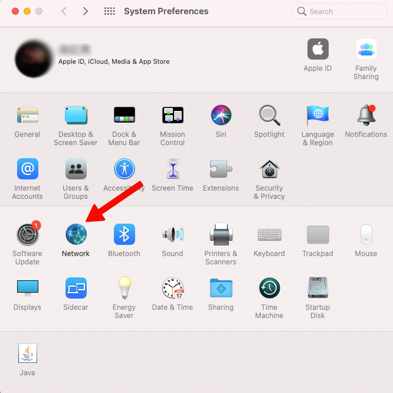Open the Sharing folder icon
This screenshot has width=393, height=393.
click(221, 288)
